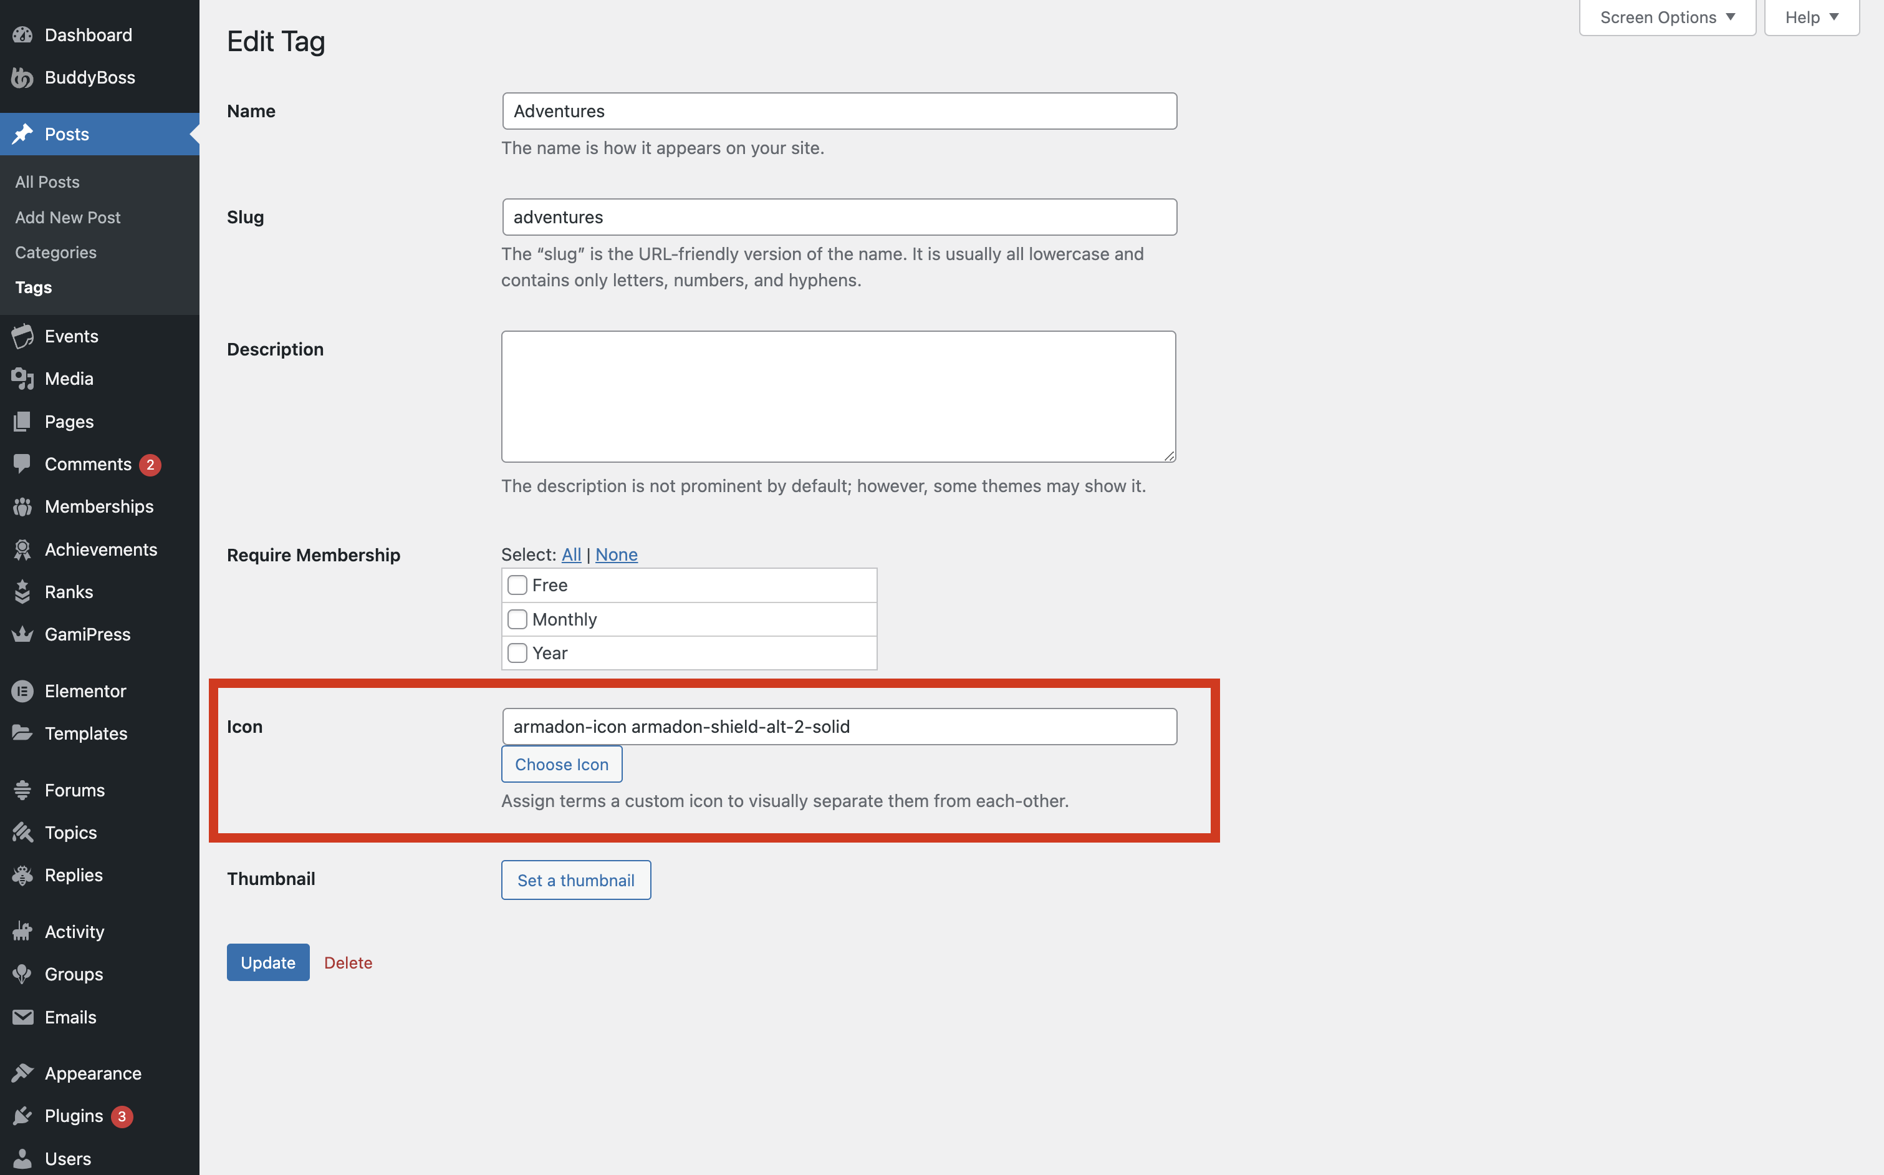Click the Activity icon in sidebar
1884x1175 pixels.
22,932
